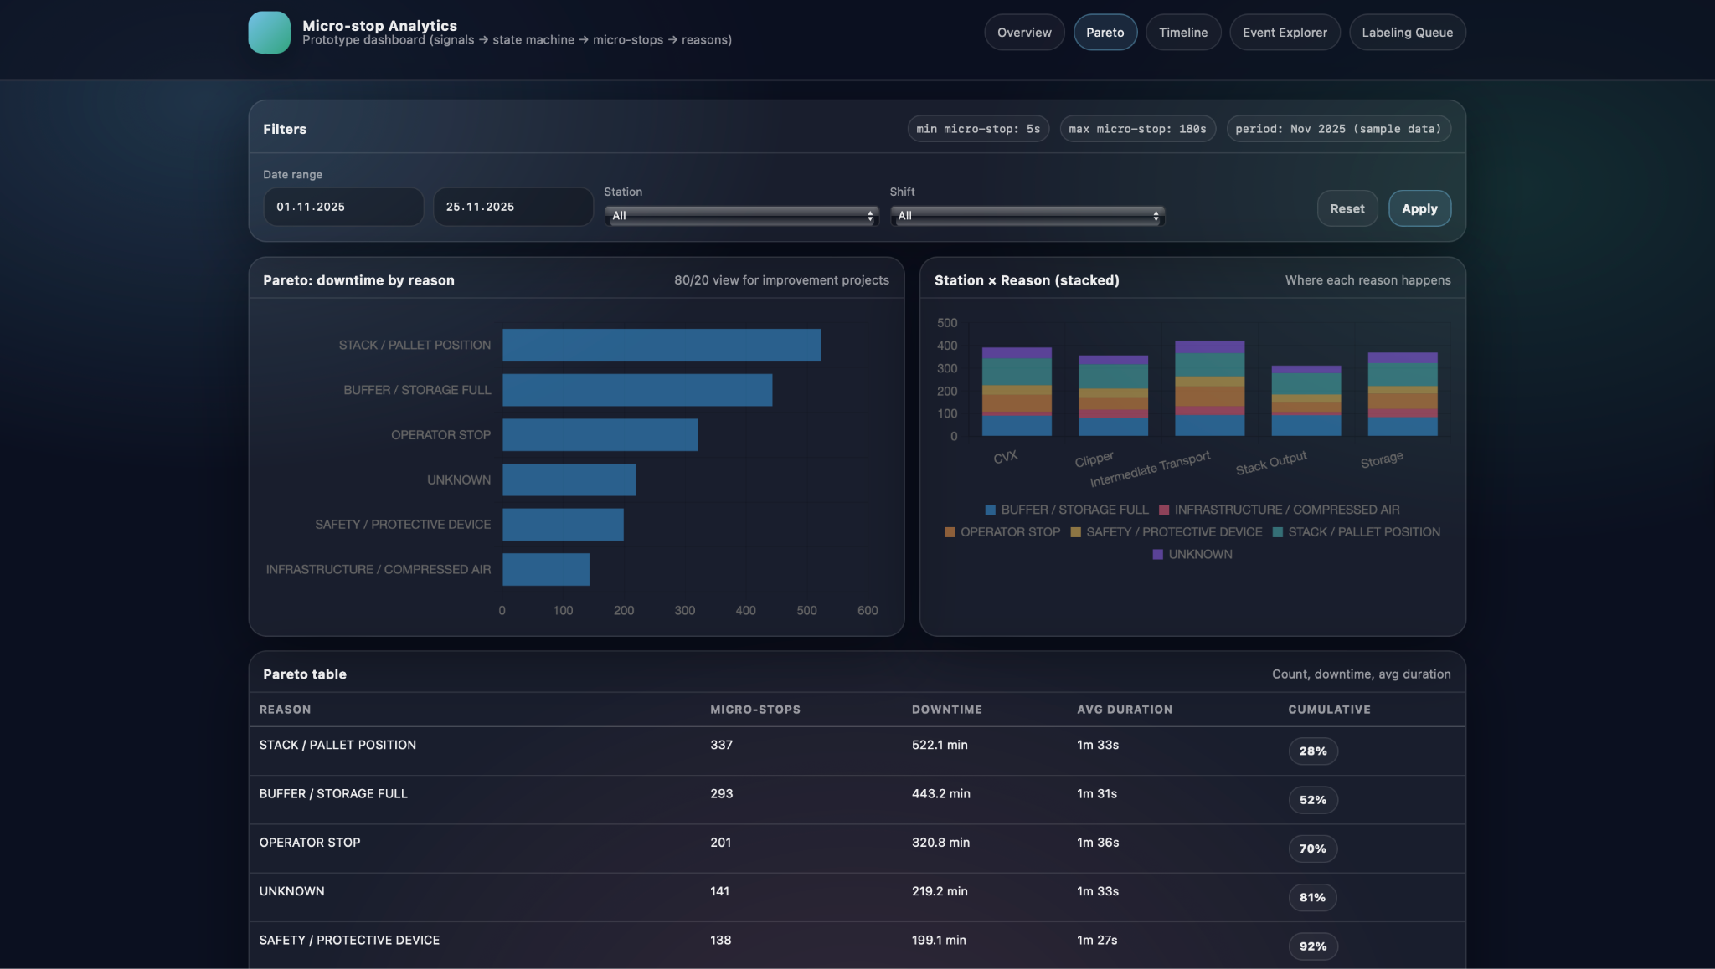1715x969 pixels.
Task: Go to the Event Explorer tab
Action: [x=1284, y=33]
